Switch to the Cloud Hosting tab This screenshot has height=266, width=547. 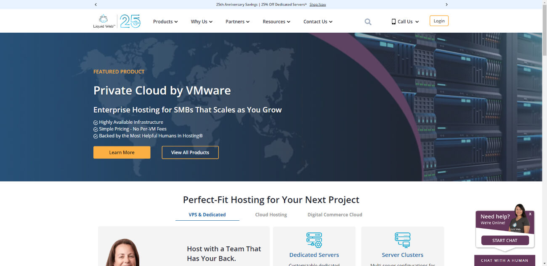point(271,214)
